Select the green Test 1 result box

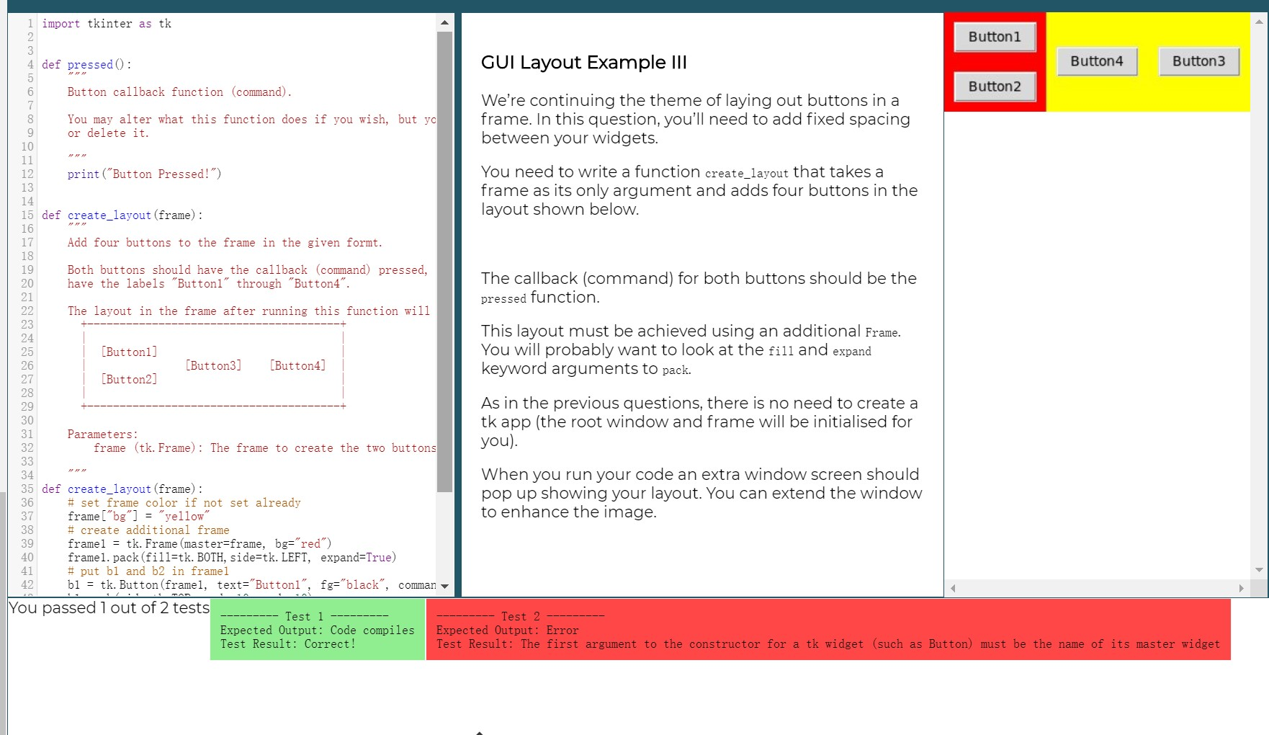(x=317, y=630)
